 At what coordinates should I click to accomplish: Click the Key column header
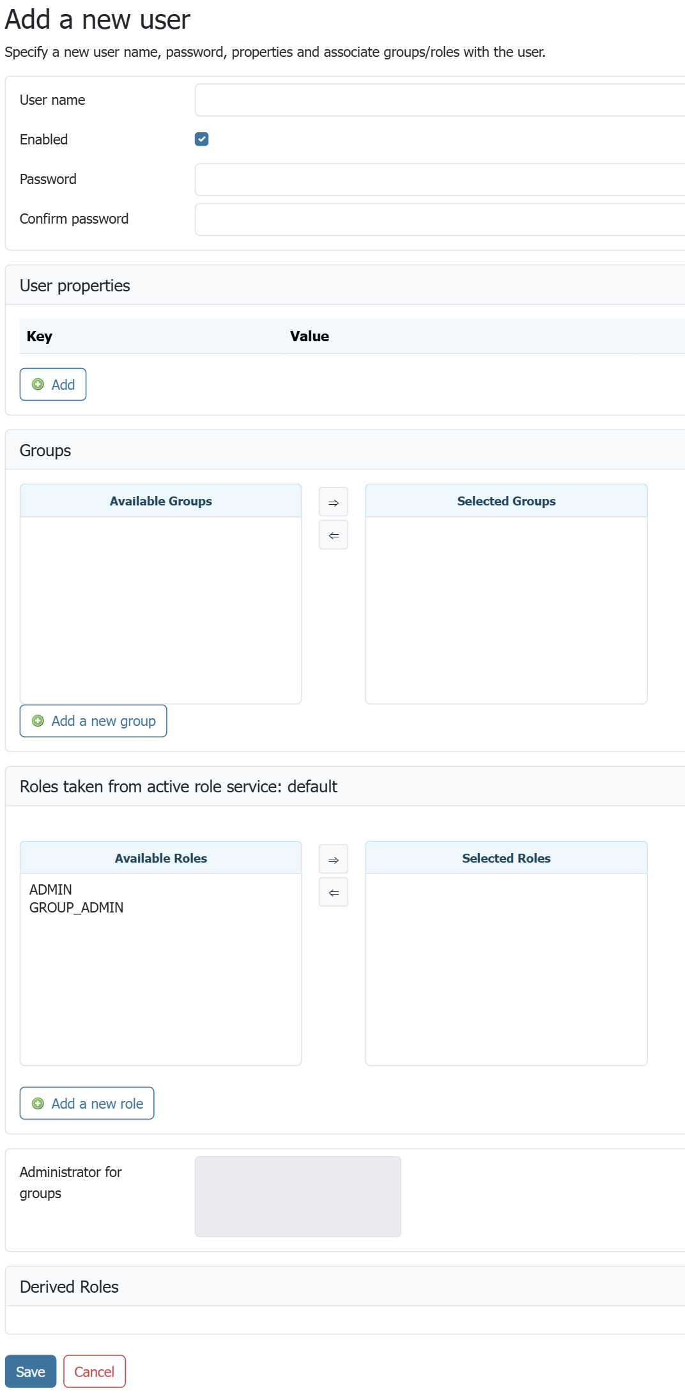(40, 336)
